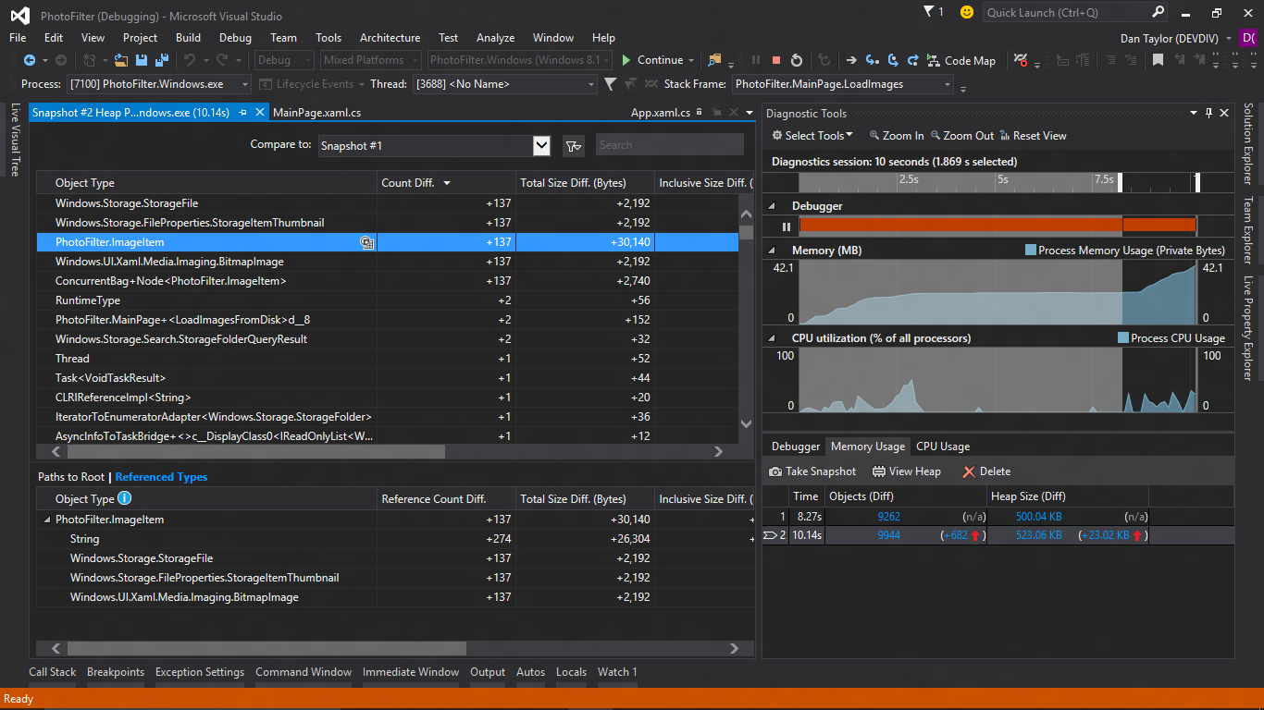Viewport: 1264px width, 710px height.
Task: Toggle auto-hide pin on Diagnostic Tools panel
Action: click(x=1208, y=113)
